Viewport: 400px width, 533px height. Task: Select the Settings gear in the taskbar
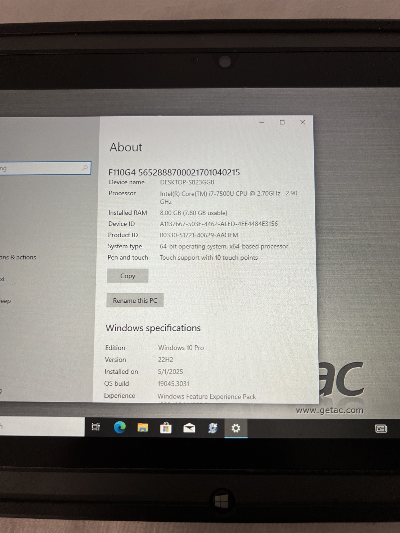[236, 428]
